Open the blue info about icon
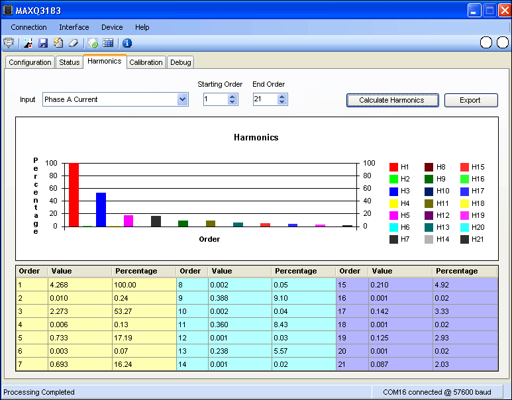 coord(127,43)
